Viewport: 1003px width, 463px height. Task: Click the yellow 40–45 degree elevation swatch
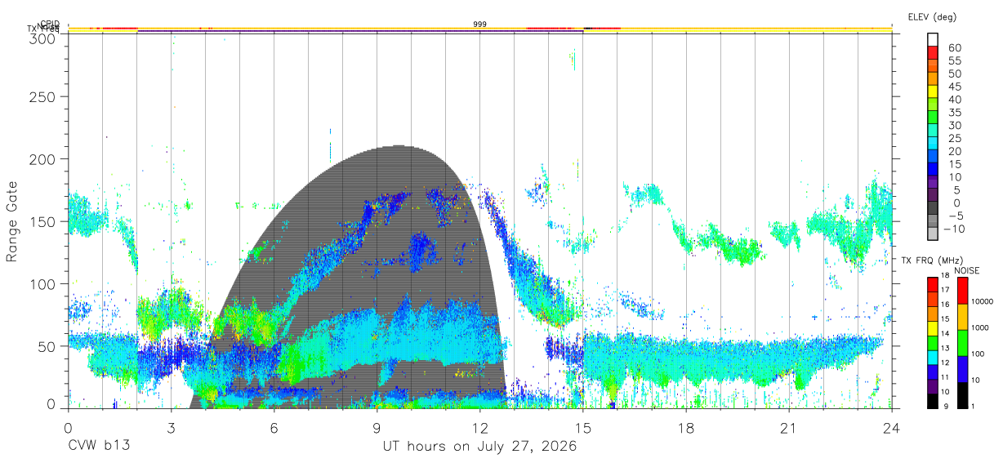point(934,93)
